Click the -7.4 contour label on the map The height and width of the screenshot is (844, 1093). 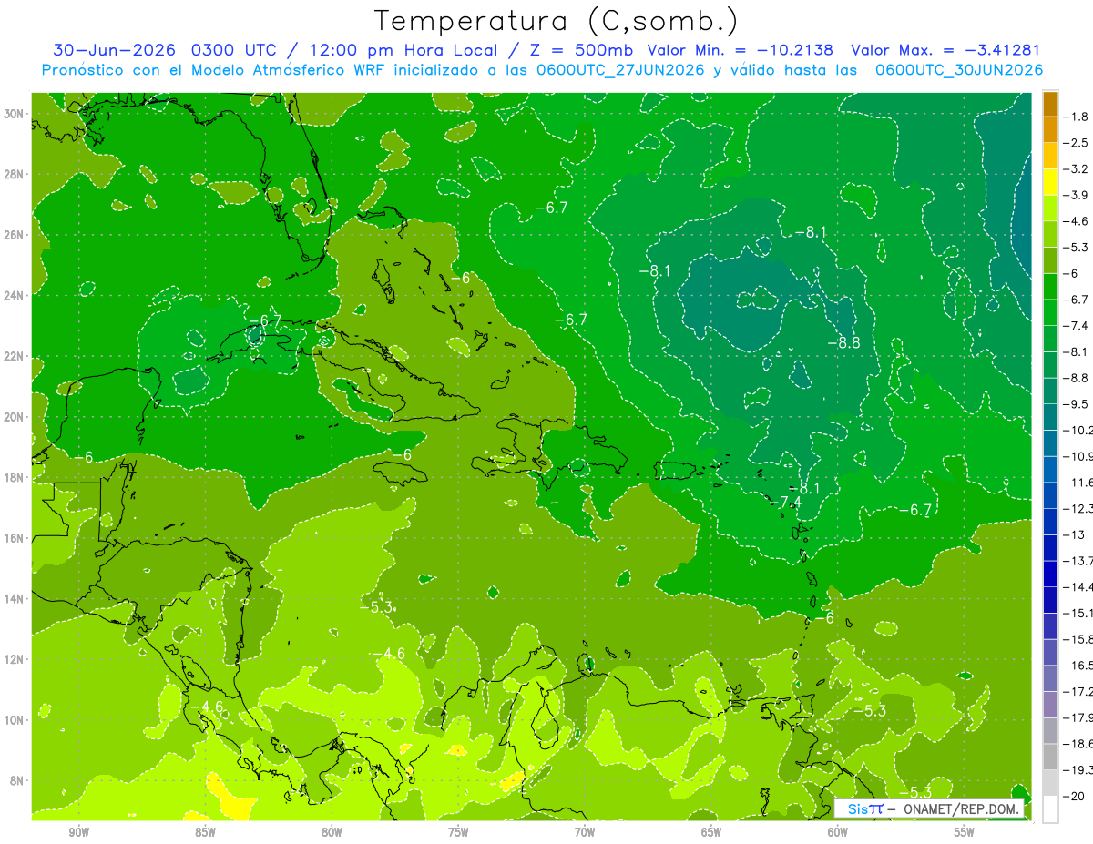coord(784,503)
